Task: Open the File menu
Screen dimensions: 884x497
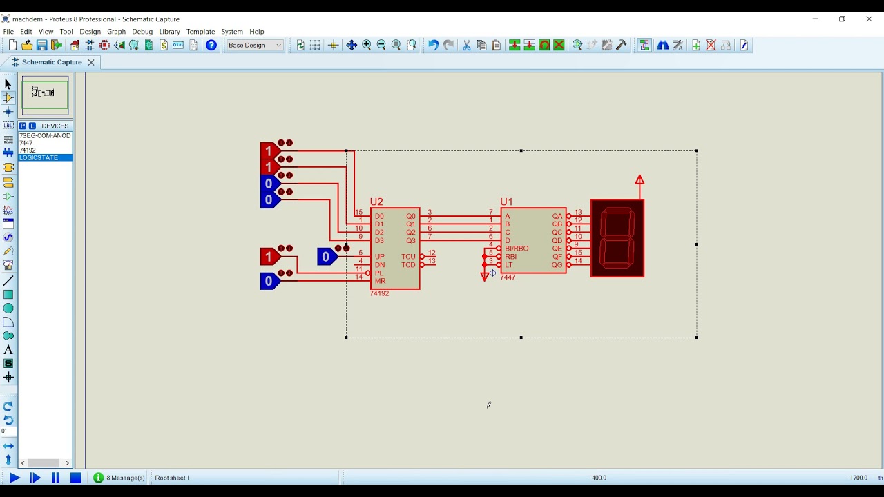Action: point(8,32)
